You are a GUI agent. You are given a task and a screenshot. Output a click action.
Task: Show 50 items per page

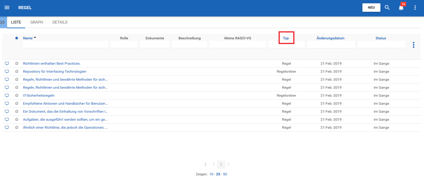click(x=225, y=174)
